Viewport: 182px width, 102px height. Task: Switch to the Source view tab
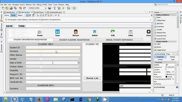pyautogui.click(x=7, y=15)
